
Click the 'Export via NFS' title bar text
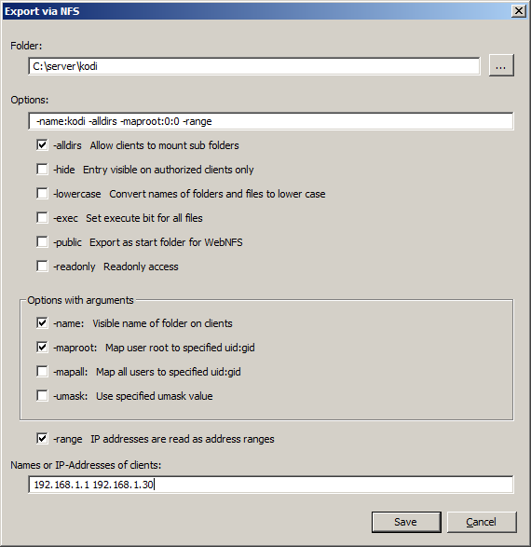42,11
